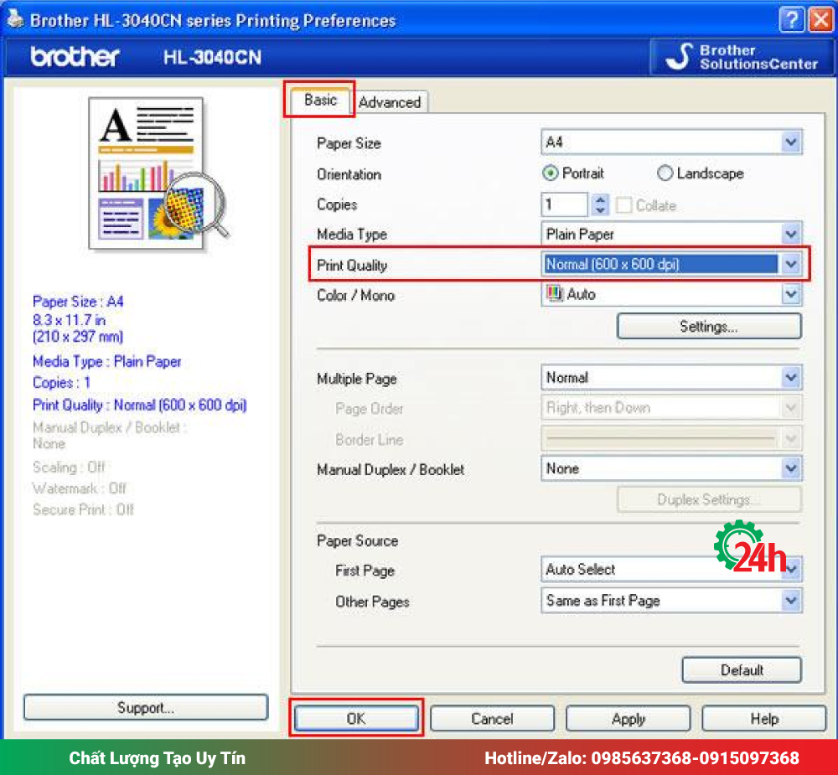Image resolution: width=838 pixels, height=775 pixels.
Task: Click 'Media Type : Plain Paper' summary text
Action: [107, 362]
